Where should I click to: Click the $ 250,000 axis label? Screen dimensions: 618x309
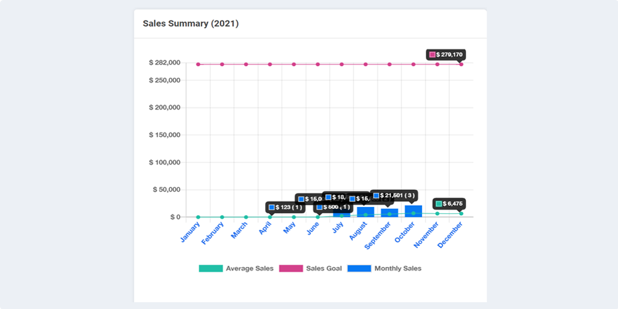(x=164, y=80)
